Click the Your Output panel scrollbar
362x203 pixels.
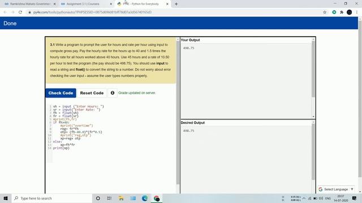[x=313, y=69]
